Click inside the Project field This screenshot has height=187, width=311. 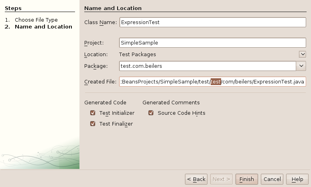point(213,43)
